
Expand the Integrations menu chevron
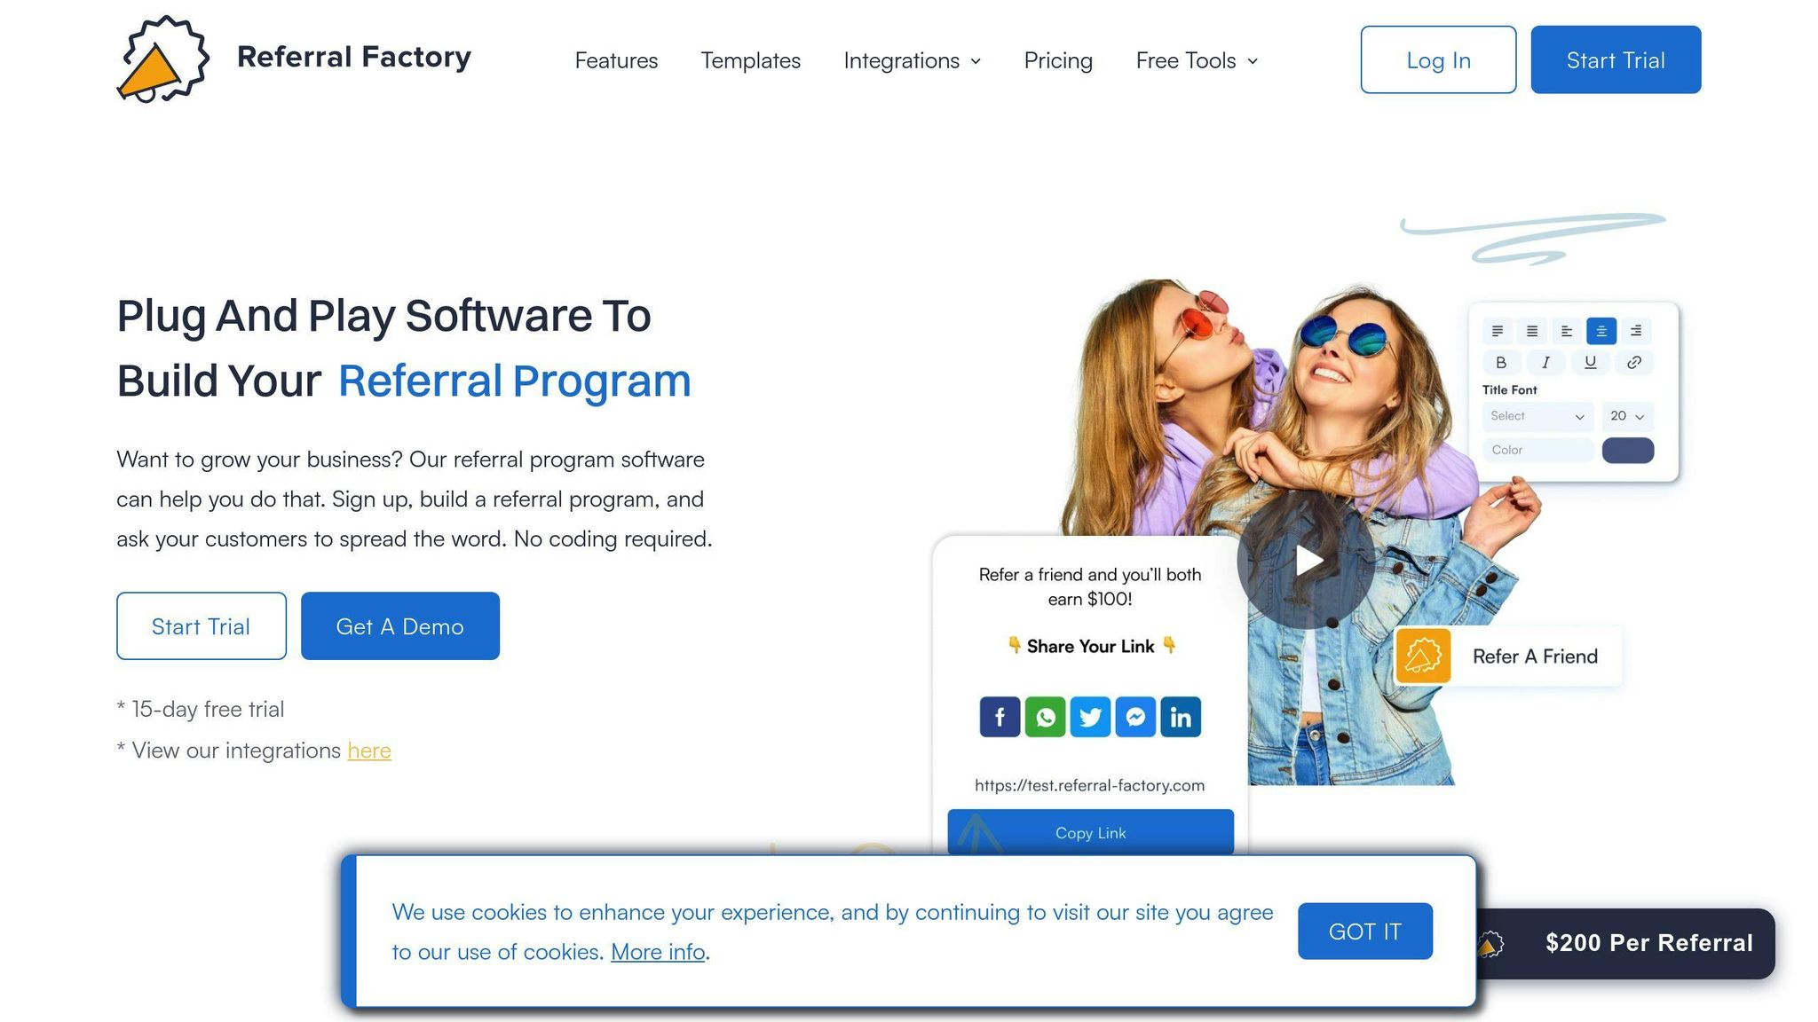click(x=976, y=61)
